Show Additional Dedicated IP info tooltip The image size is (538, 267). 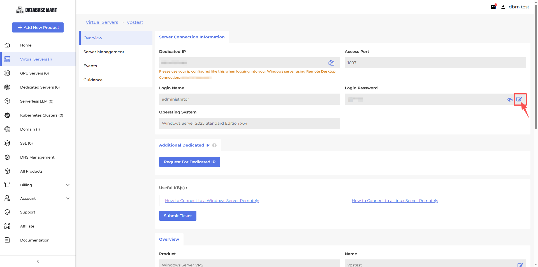[214, 145]
